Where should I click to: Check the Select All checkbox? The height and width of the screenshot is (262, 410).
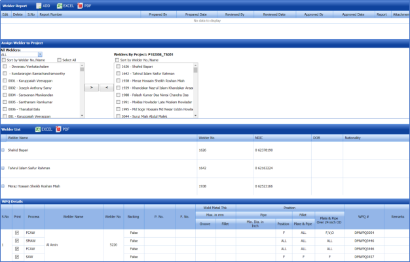(x=60, y=60)
